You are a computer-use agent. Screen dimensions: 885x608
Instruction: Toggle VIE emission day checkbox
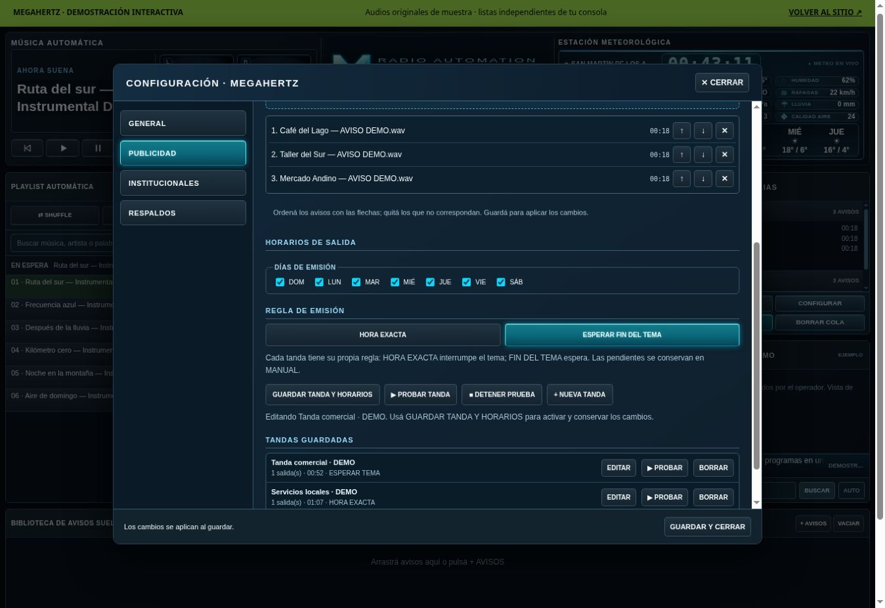(x=466, y=282)
